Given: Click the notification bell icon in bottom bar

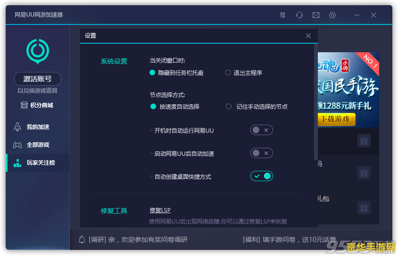Looking at the screenshot, I should (x=82, y=239).
